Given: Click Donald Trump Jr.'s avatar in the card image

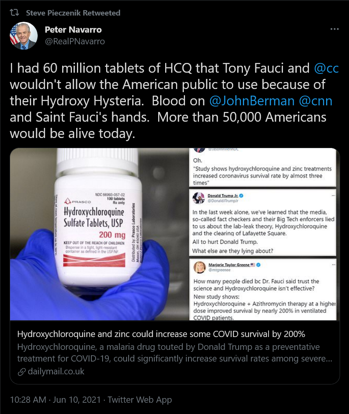Looking at the screenshot, I should 199,198.
